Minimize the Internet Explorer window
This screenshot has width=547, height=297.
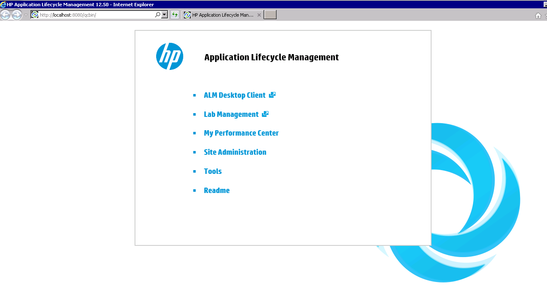pyautogui.click(x=545, y=5)
